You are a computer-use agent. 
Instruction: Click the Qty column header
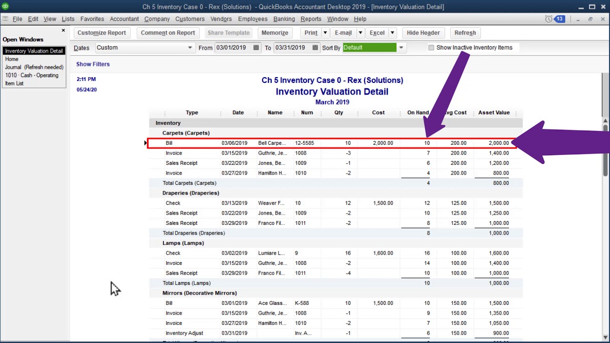point(338,113)
